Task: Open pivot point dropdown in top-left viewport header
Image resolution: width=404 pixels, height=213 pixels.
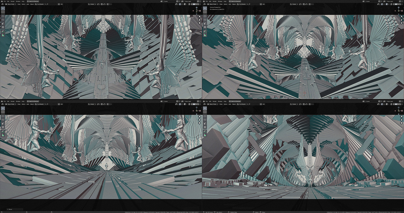Action: (x=98, y=4)
